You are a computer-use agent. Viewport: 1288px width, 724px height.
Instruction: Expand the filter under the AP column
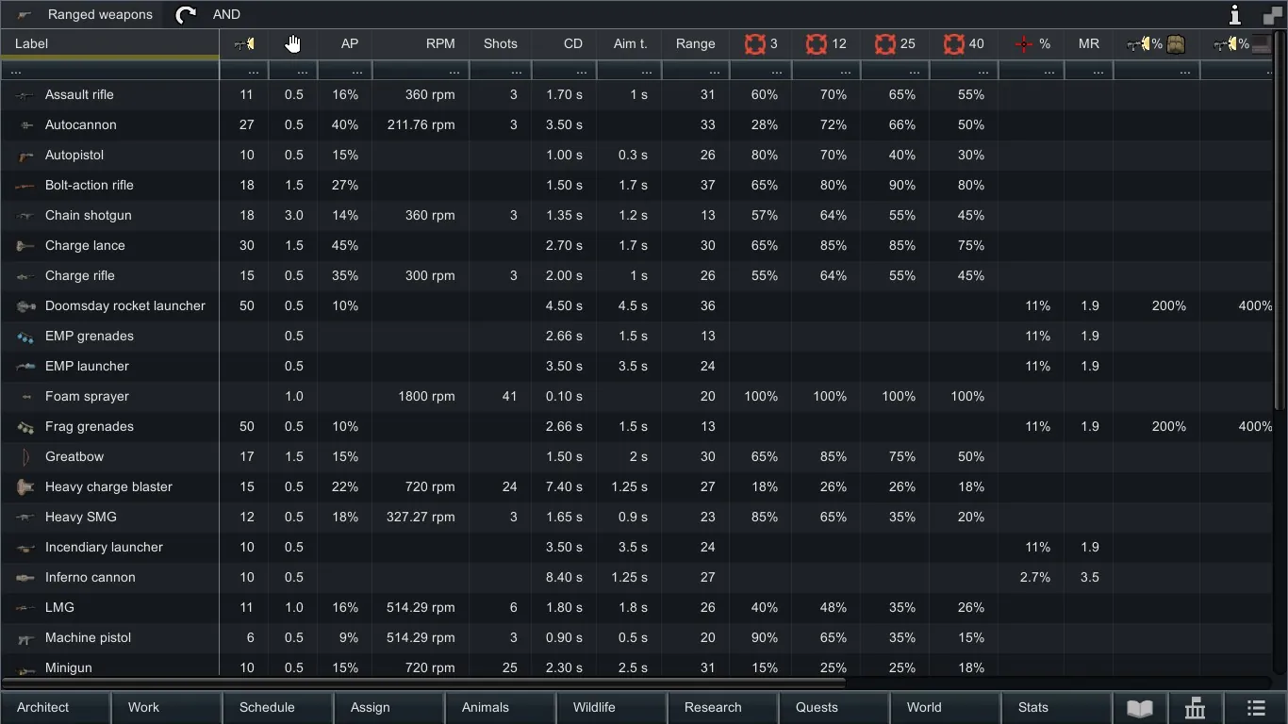(x=345, y=71)
